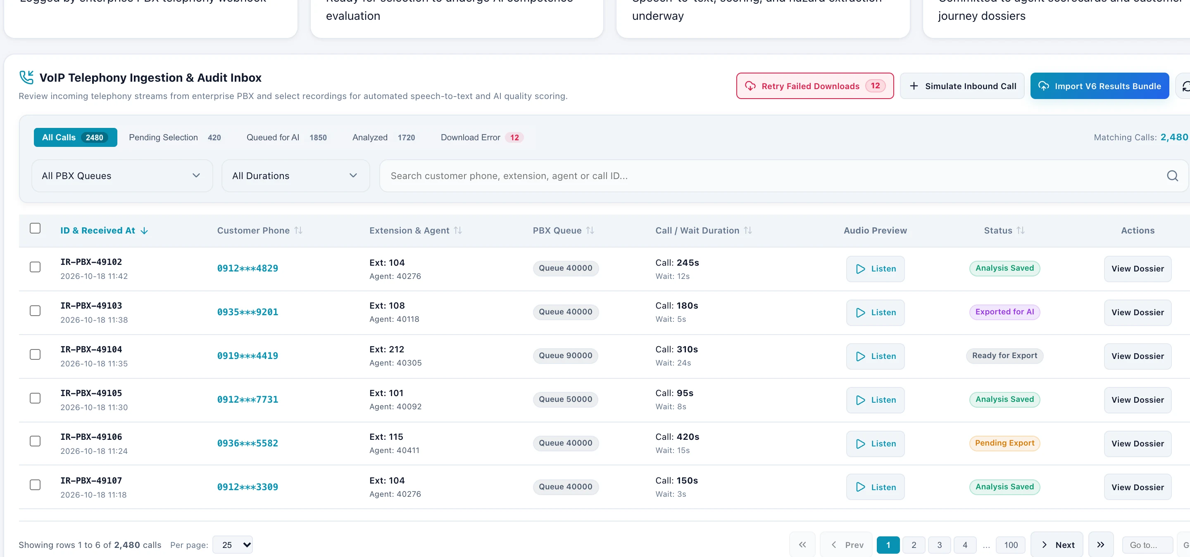Go to page 2
This screenshot has width=1190, height=557.
coord(913,545)
